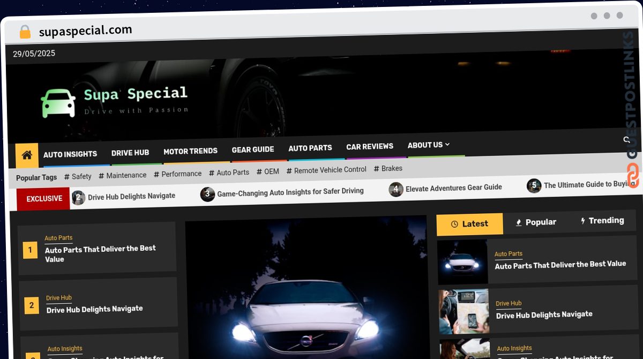Open the Auto Insights menu item
Screen dimensions: 643x359
[x=70, y=154]
